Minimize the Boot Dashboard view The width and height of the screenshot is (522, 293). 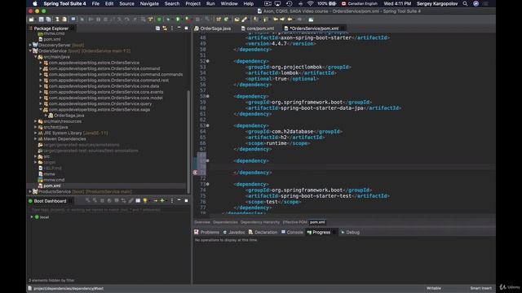[179, 201]
